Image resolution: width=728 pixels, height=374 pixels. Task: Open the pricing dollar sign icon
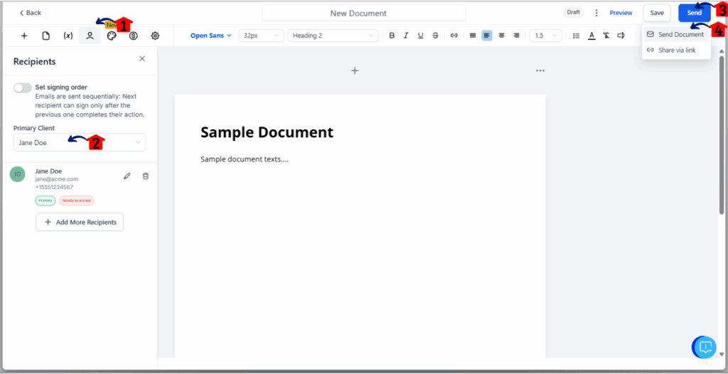[133, 36]
